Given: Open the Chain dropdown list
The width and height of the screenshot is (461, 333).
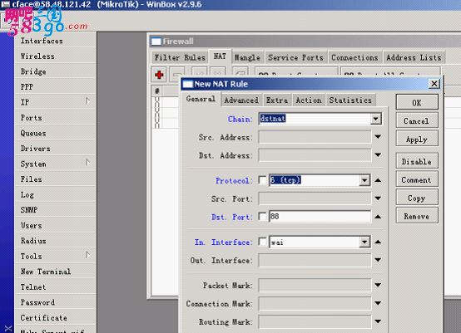Looking at the screenshot, I should tap(376, 119).
